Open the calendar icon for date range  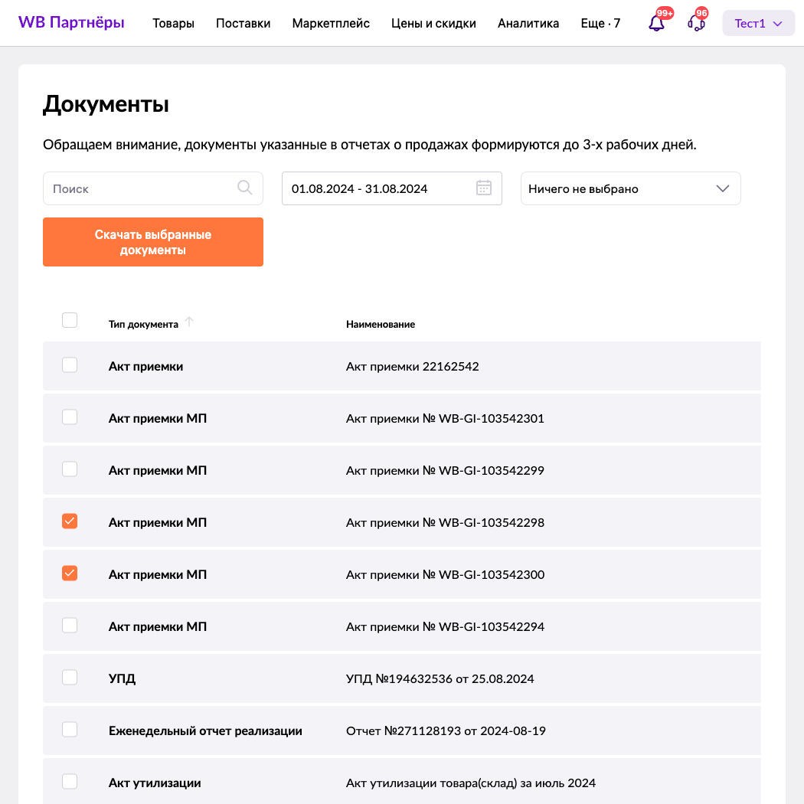[484, 188]
